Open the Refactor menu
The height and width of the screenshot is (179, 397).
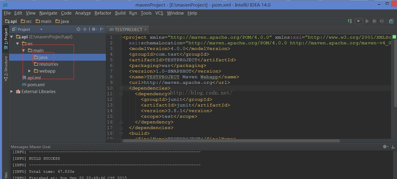pos(103,13)
